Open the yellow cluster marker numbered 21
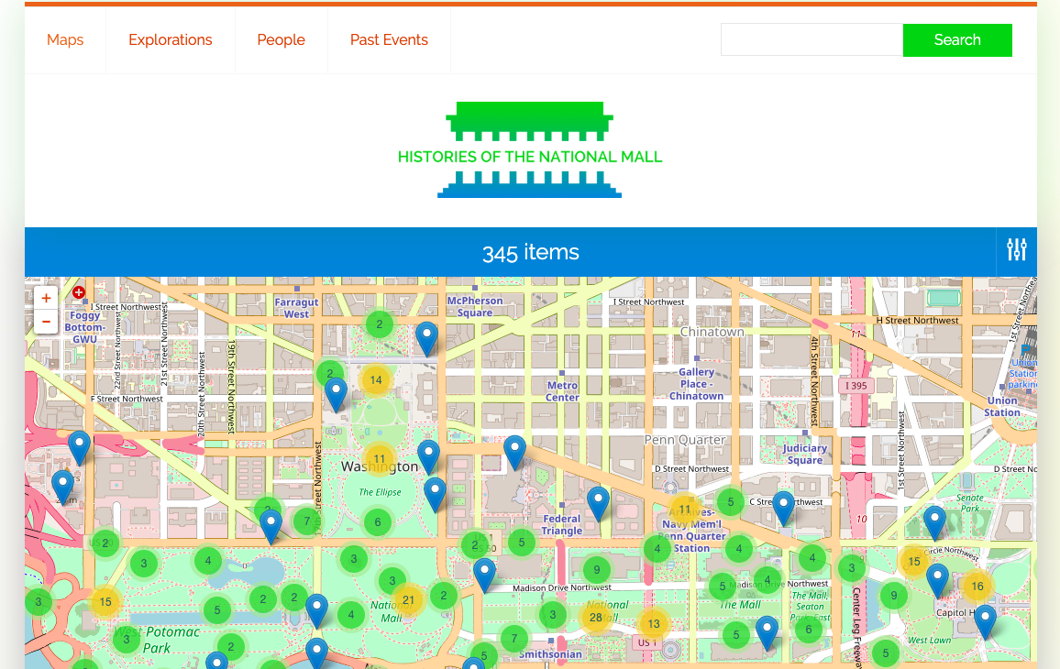 tap(408, 599)
